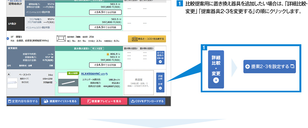Expand 全ての器具の詳細比較 button

(160, 57)
